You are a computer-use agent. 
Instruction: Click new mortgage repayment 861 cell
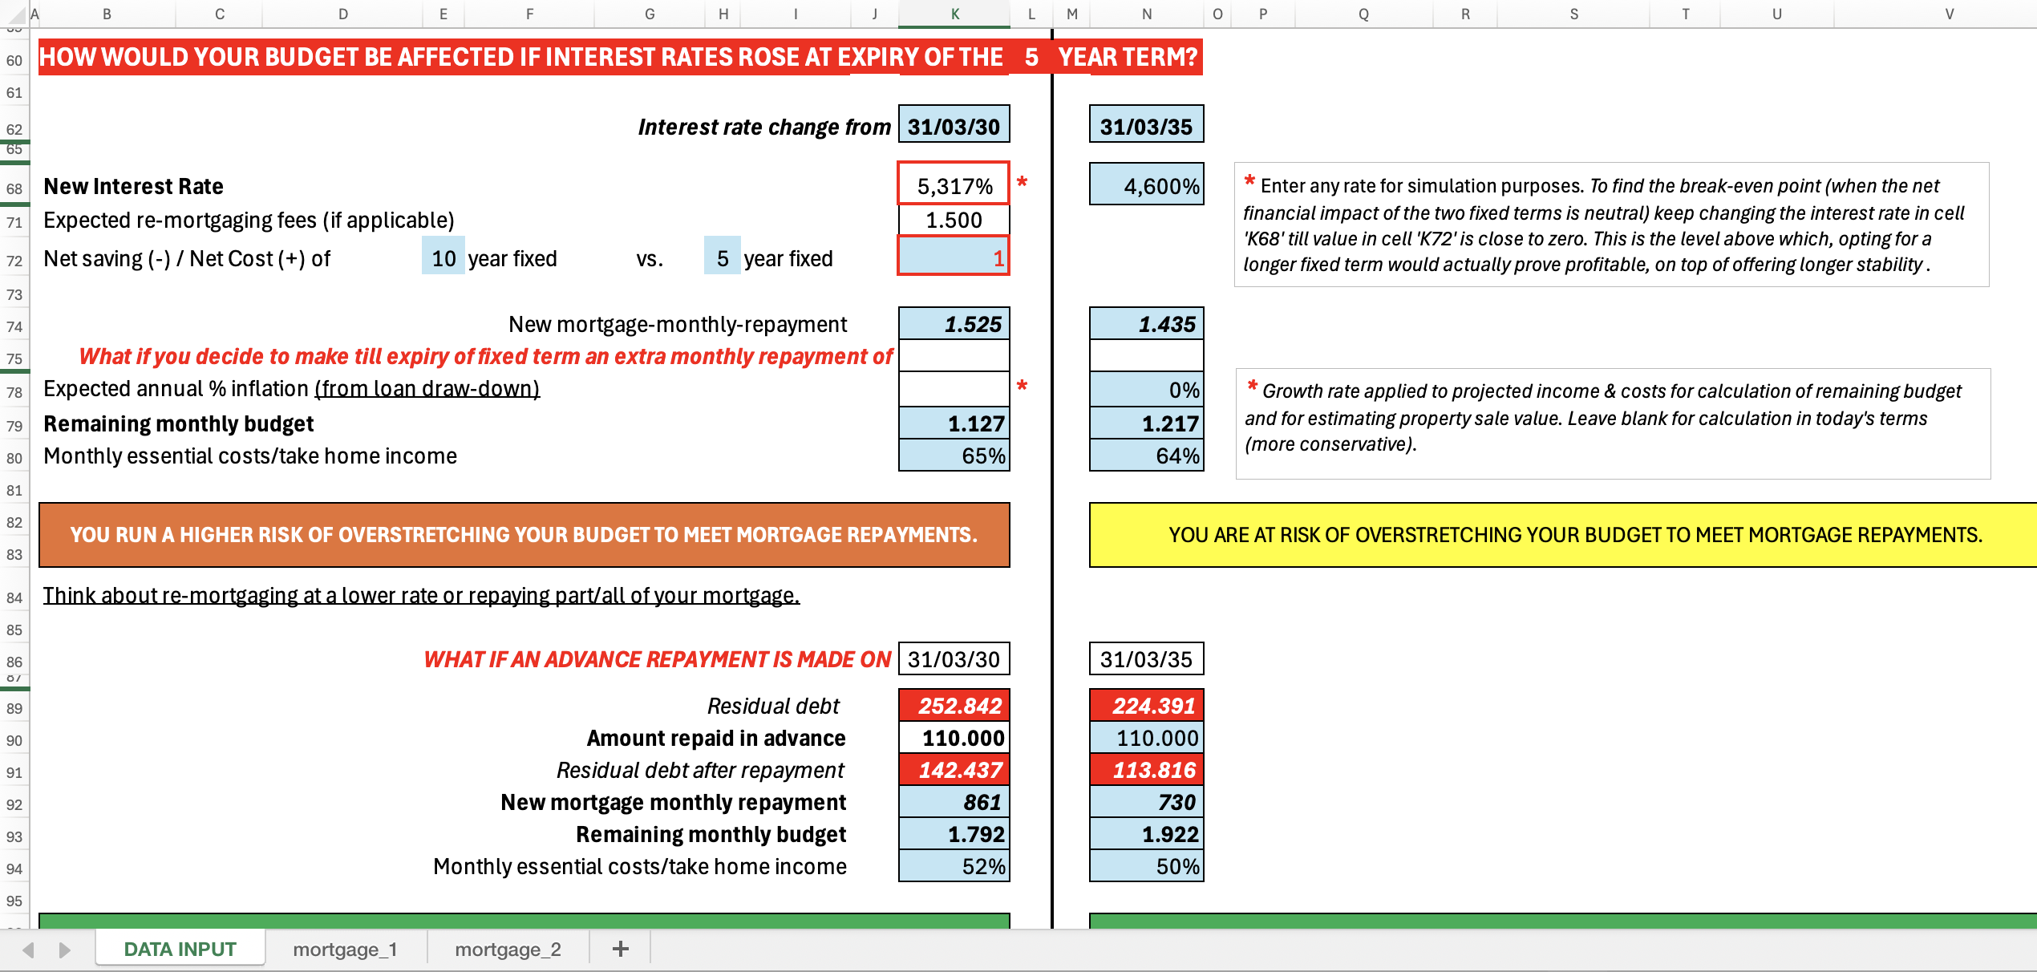pos(954,801)
